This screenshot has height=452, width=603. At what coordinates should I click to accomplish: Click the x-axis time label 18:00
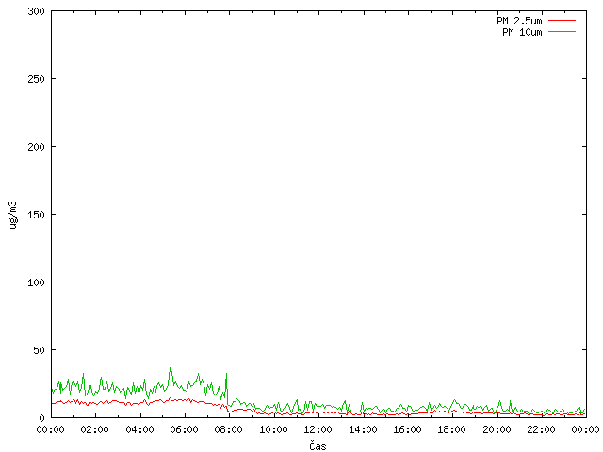(x=452, y=429)
